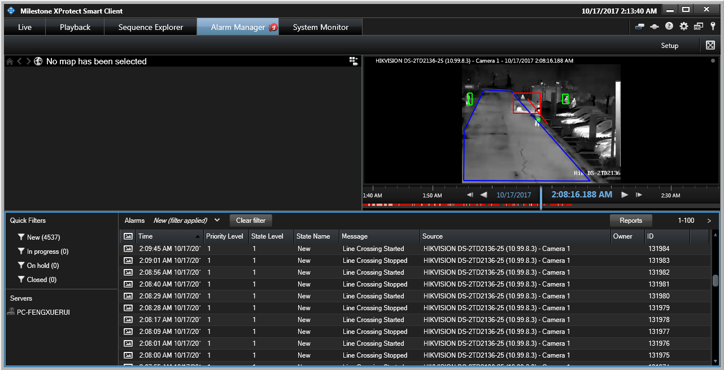The image size is (724, 370).
Task: Play the preview video forward
Action: (x=625, y=195)
